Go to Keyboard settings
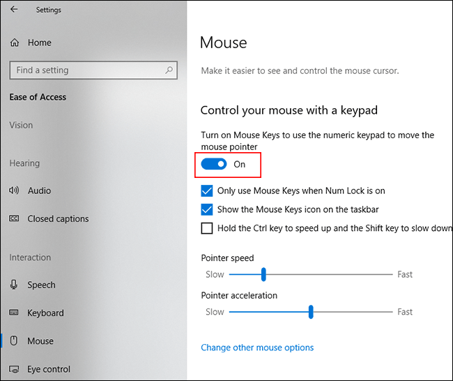Image resolution: width=453 pixels, height=381 pixels. (45, 313)
